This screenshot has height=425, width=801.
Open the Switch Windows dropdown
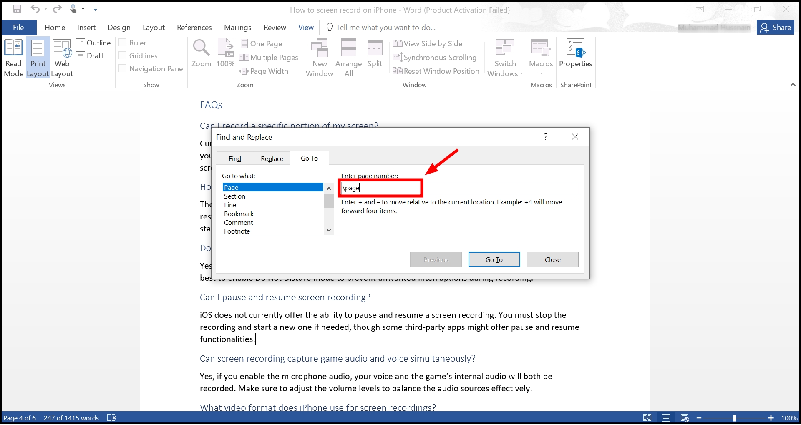click(x=505, y=58)
